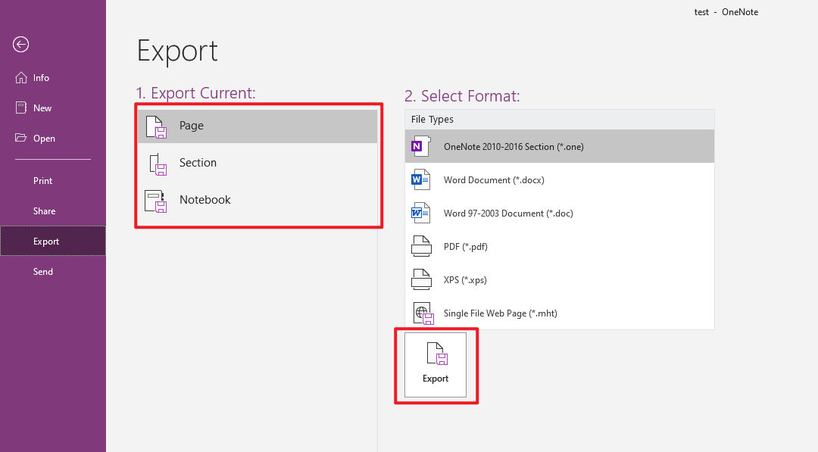
Task: Open the Print menu item
Action: [x=42, y=180]
